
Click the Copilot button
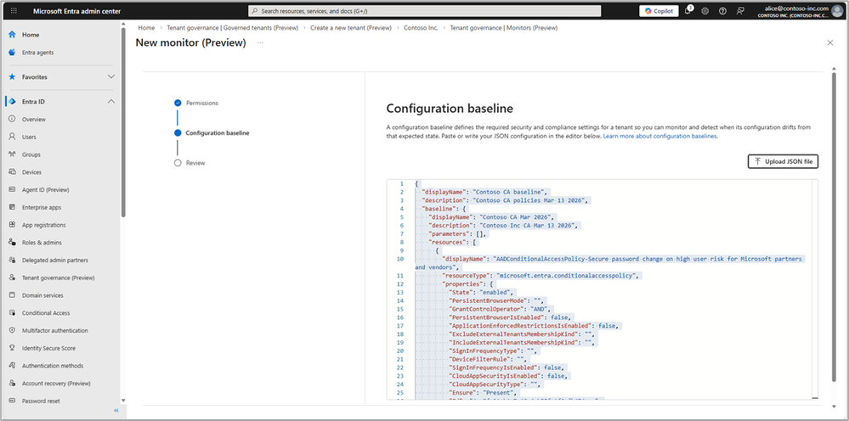[659, 11]
